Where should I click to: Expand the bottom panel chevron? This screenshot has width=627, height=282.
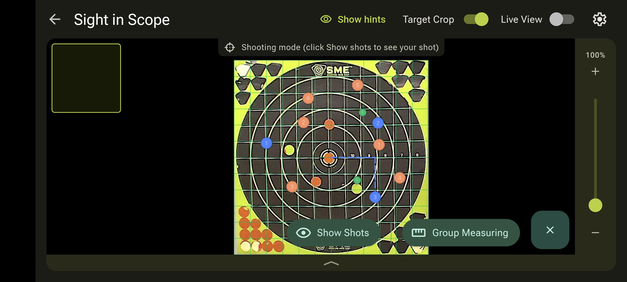[x=331, y=263]
